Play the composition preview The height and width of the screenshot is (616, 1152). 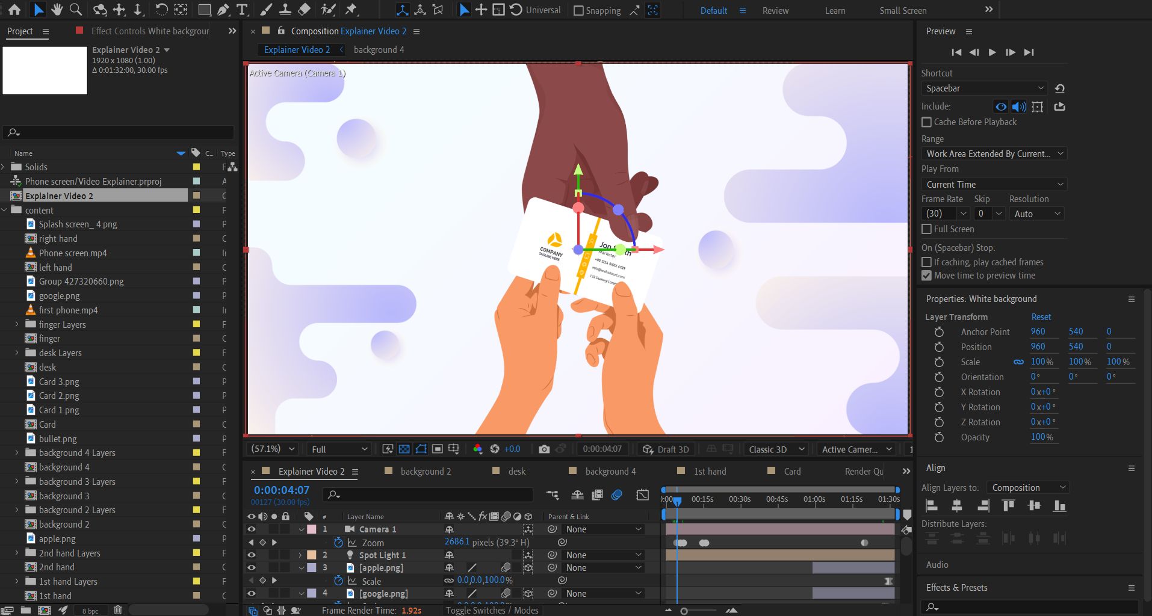click(x=992, y=52)
